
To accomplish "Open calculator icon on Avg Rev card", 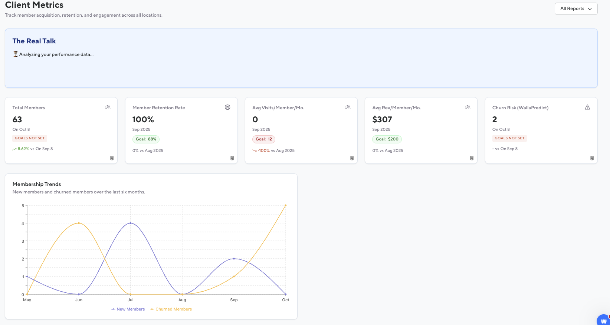I will 472,158.
